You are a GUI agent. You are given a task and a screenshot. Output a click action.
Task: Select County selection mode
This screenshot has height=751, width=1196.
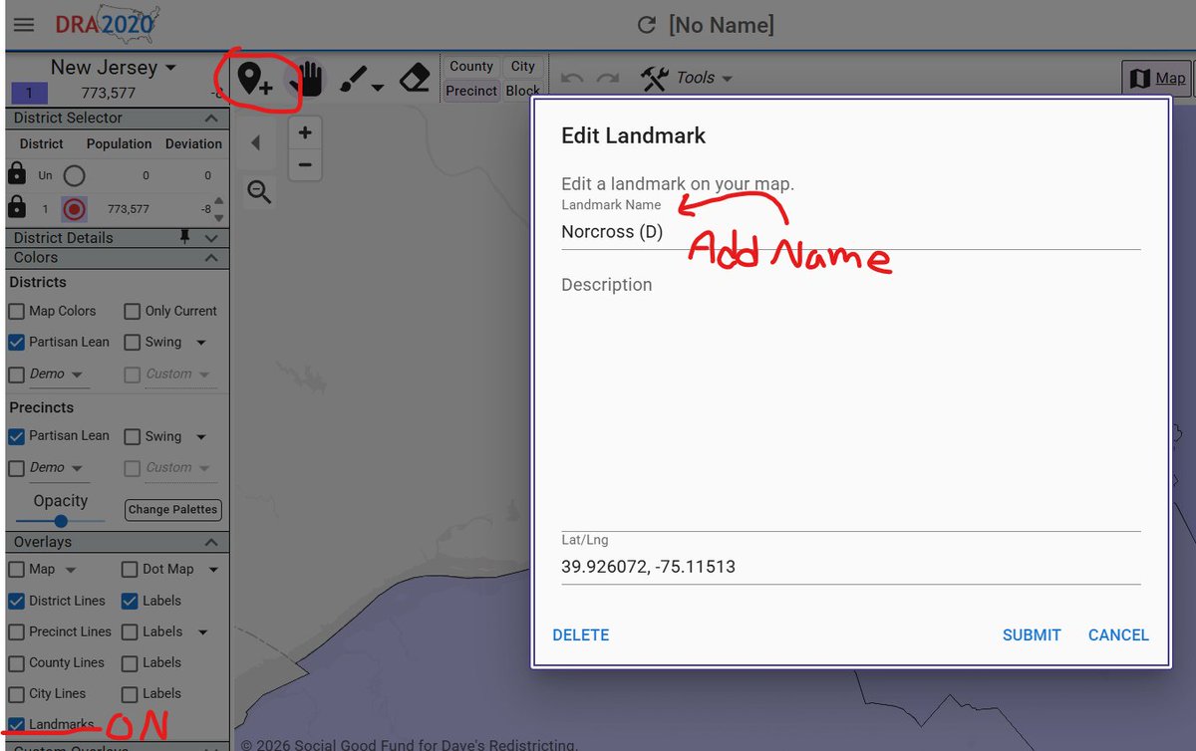click(471, 66)
